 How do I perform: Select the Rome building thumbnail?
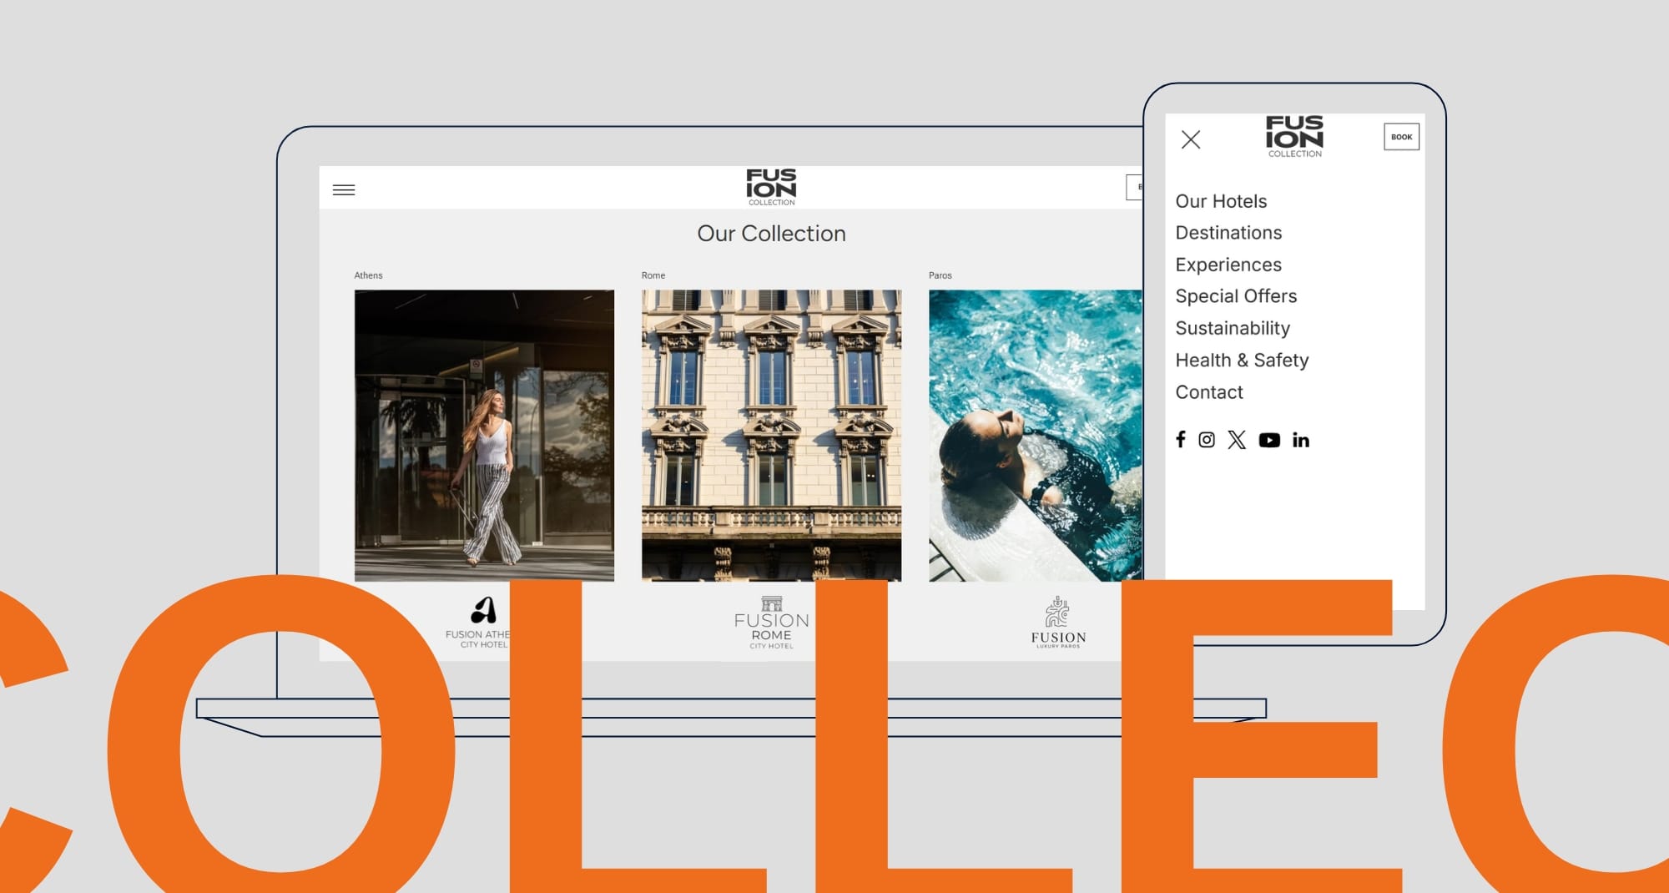point(771,435)
